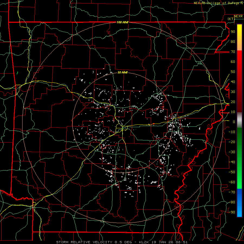Click the "NEXR" label at top right
The width and height of the screenshot is (244, 244).
[x=238, y=16]
